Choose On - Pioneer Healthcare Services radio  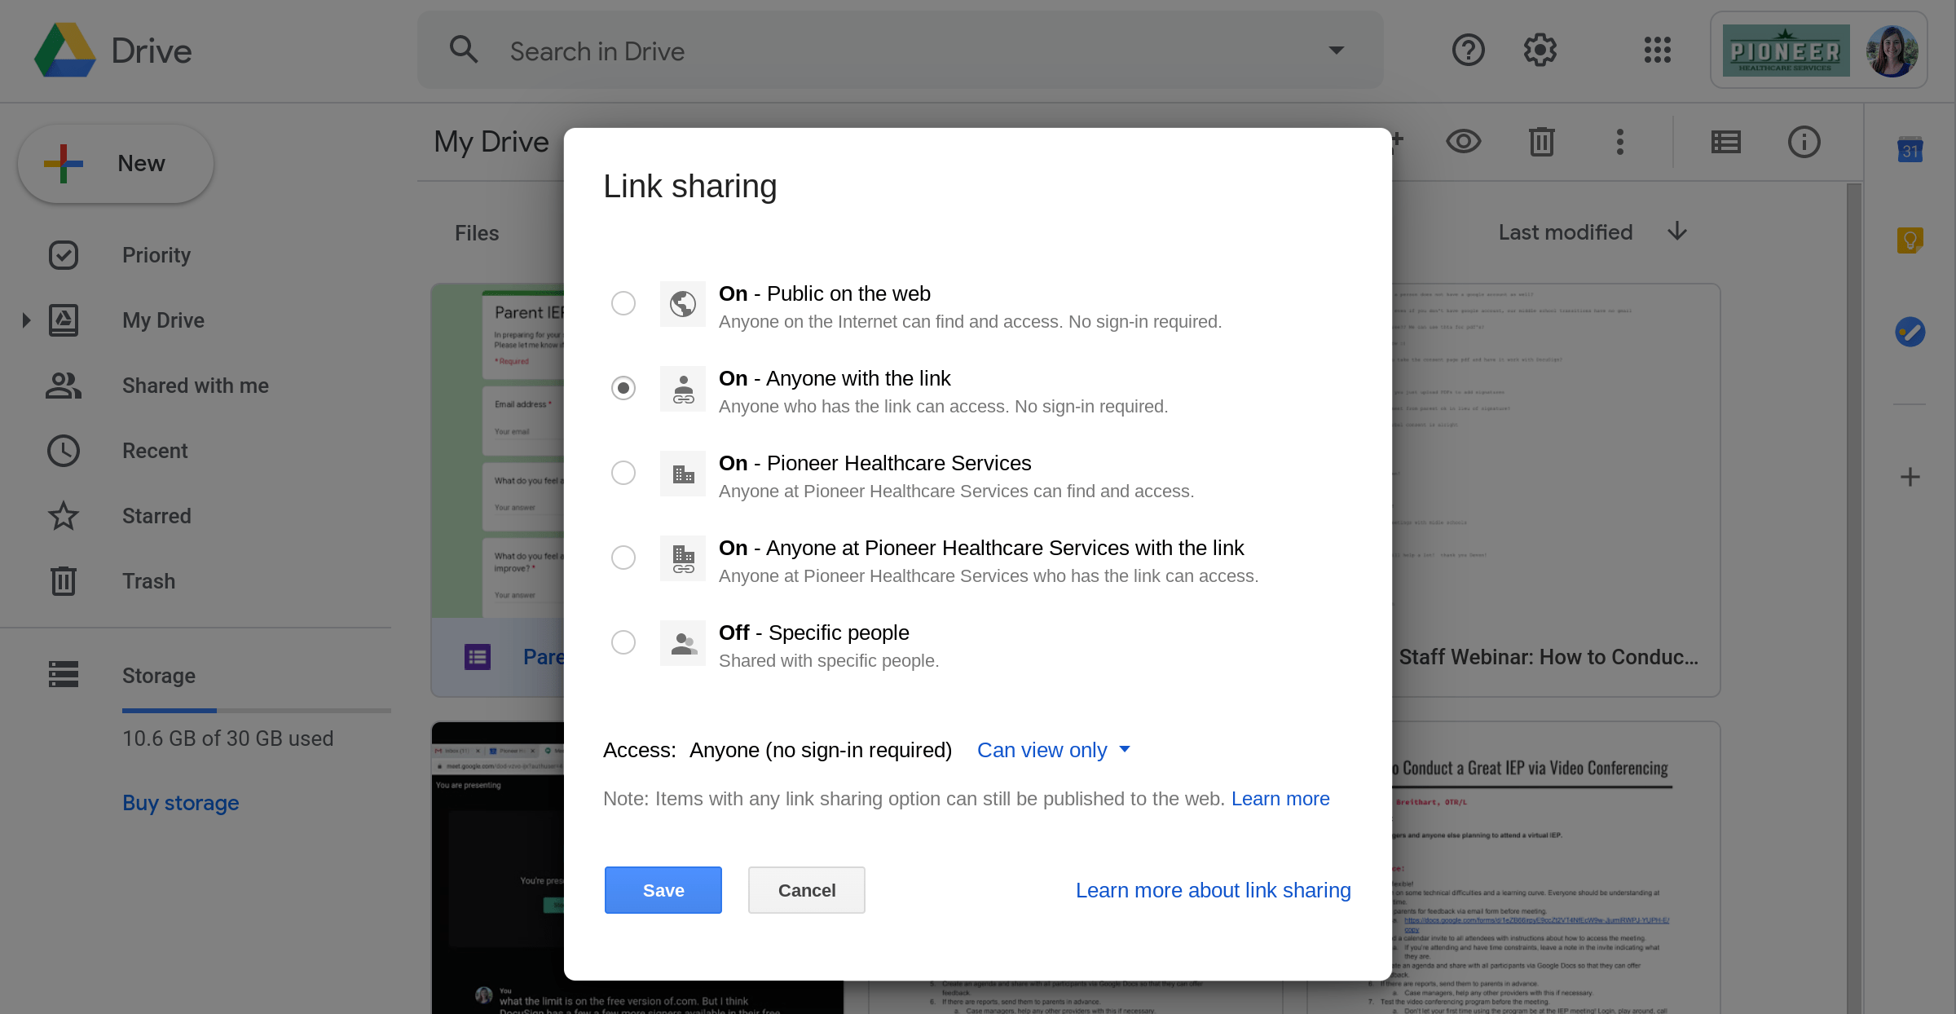click(623, 473)
